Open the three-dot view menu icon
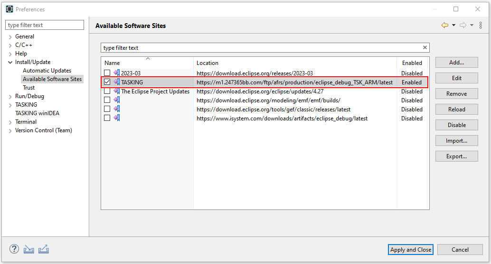Image resolution: width=491 pixels, height=264 pixels. (x=481, y=25)
